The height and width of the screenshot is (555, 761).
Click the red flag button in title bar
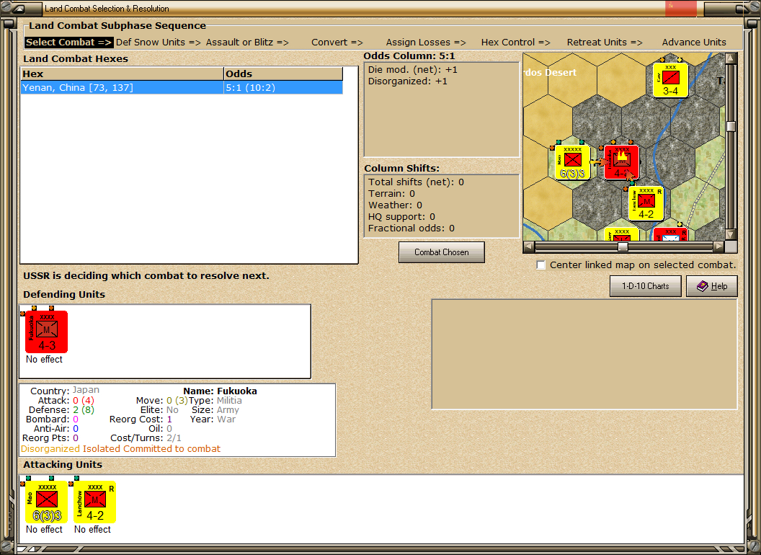point(680,8)
